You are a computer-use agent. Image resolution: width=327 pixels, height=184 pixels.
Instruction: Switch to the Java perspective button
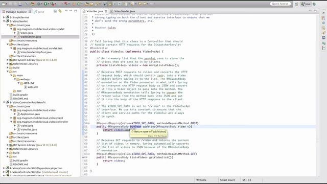[306, 4]
